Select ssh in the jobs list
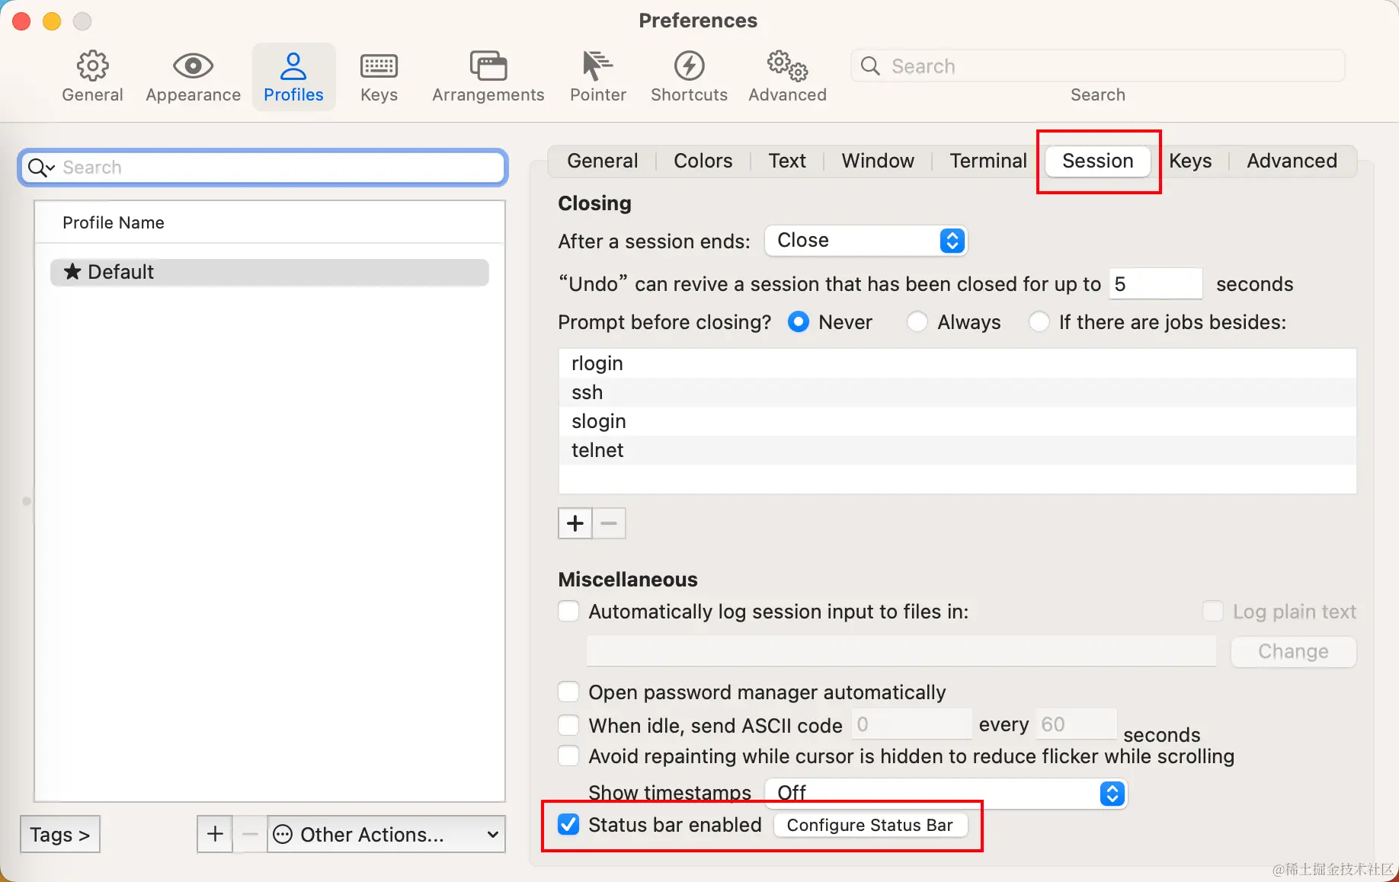This screenshot has height=882, width=1399. click(x=957, y=392)
